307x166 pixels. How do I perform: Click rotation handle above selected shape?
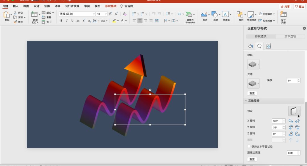(x=150, y=90)
